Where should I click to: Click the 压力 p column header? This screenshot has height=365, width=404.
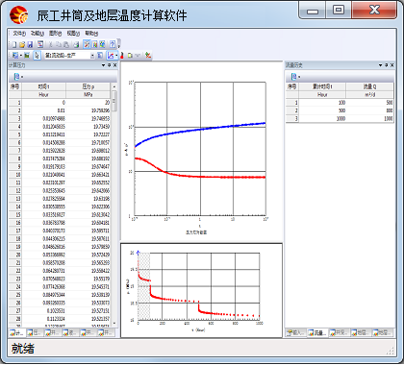click(88, 86)
